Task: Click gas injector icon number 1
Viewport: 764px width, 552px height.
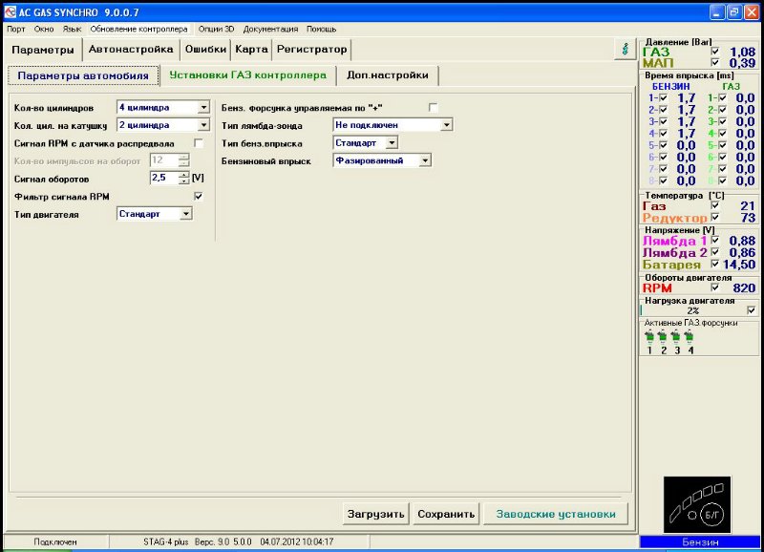Action: (x=650, y=337)
